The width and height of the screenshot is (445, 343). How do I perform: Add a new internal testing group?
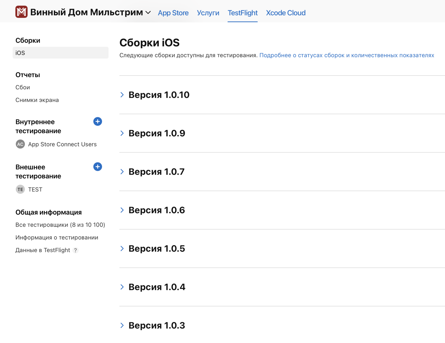(97, 122)
